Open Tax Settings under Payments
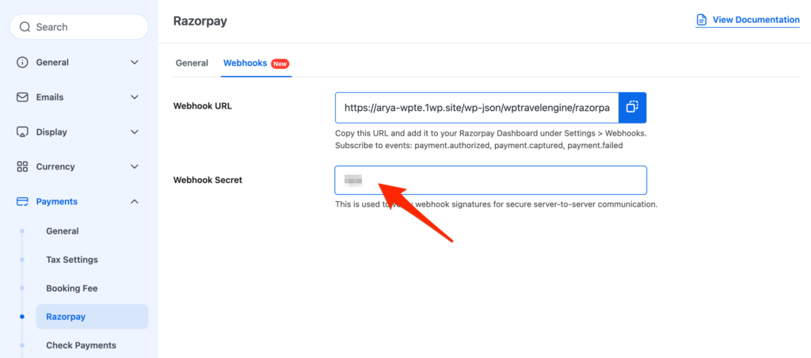This screenshot has width=811, height=358. point(72,260)
